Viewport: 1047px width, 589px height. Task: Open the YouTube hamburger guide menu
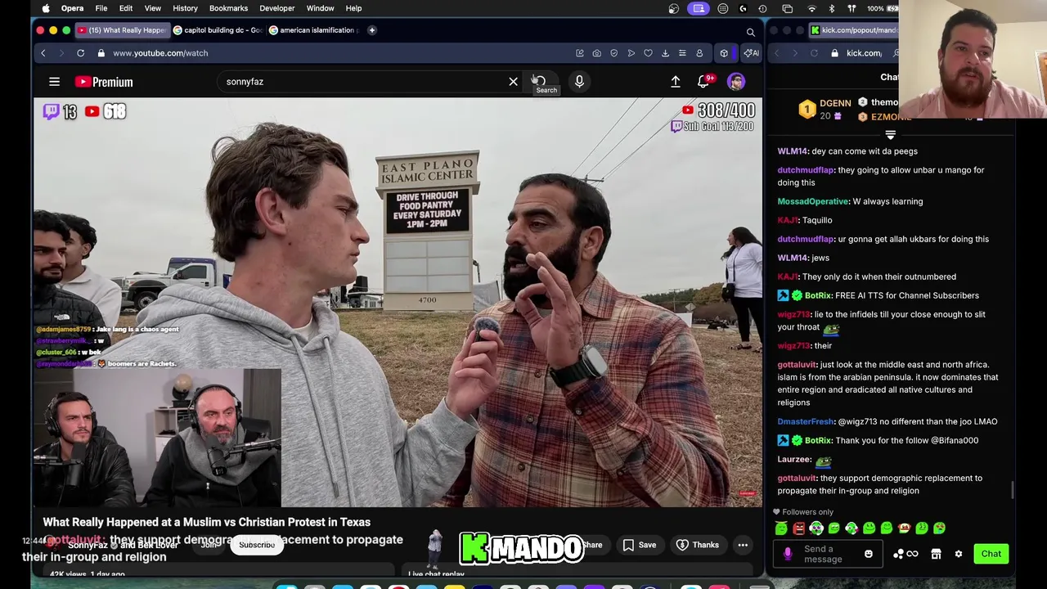coord(54,82)
